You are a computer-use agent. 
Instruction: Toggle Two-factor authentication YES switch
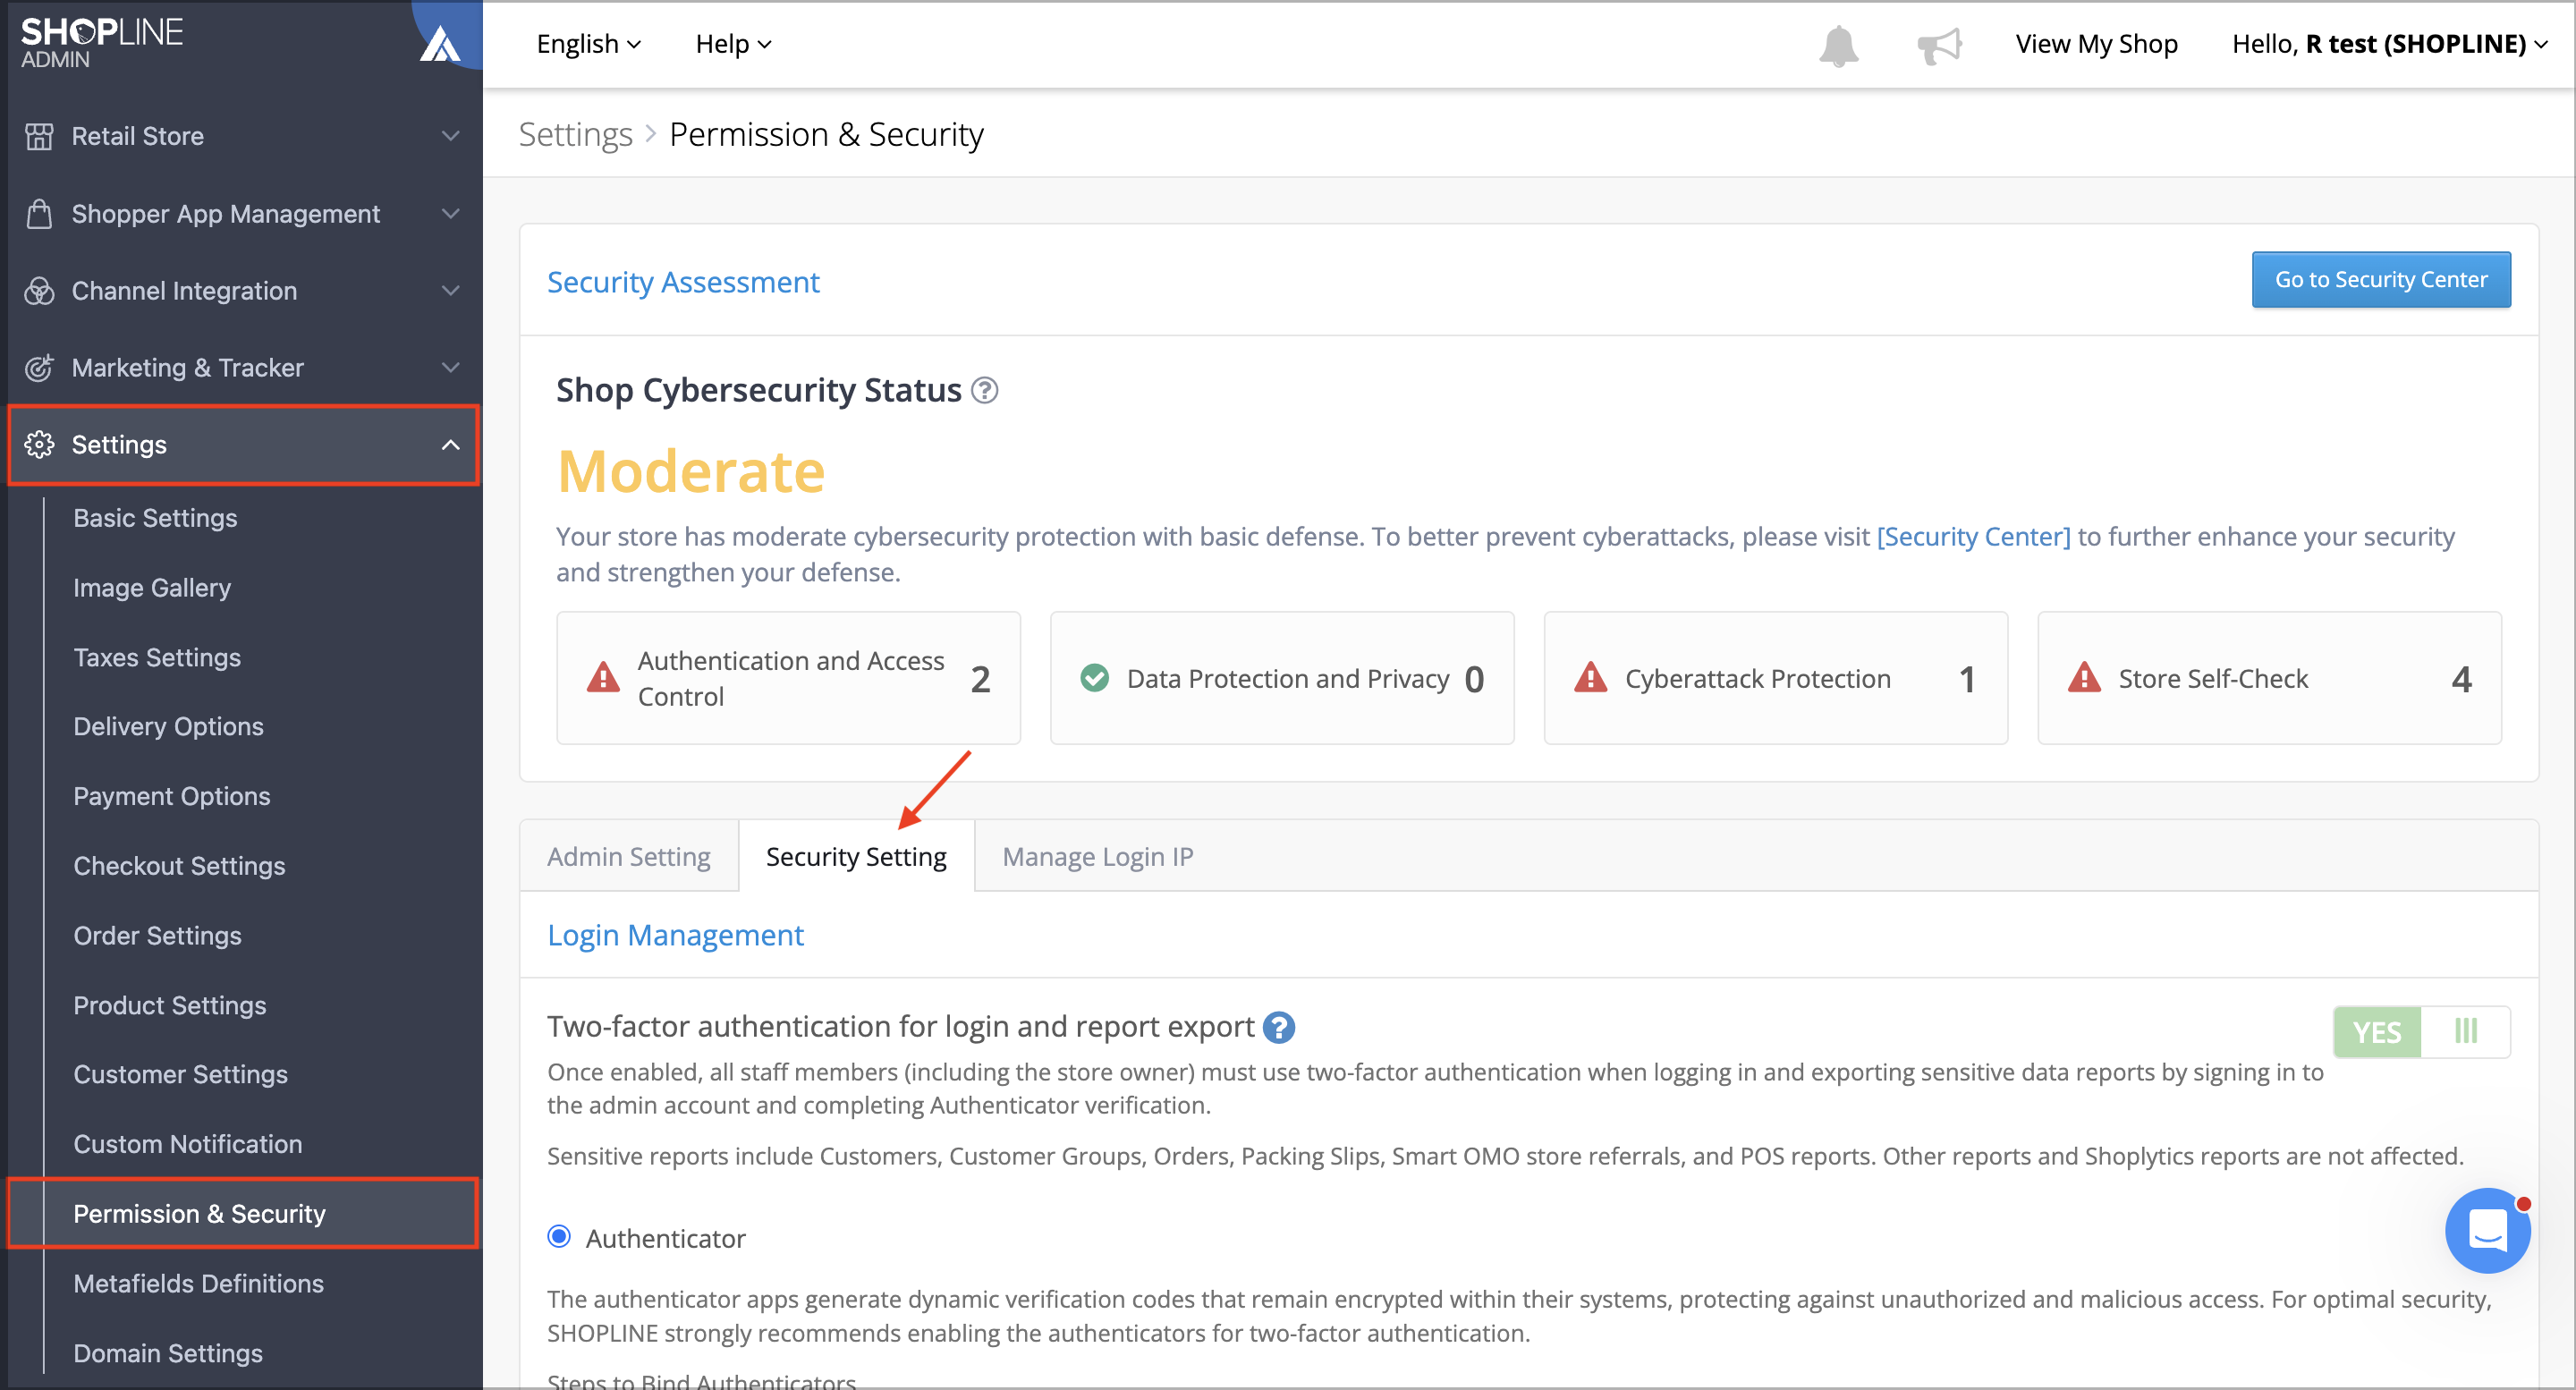(x=2421, y=1032)
